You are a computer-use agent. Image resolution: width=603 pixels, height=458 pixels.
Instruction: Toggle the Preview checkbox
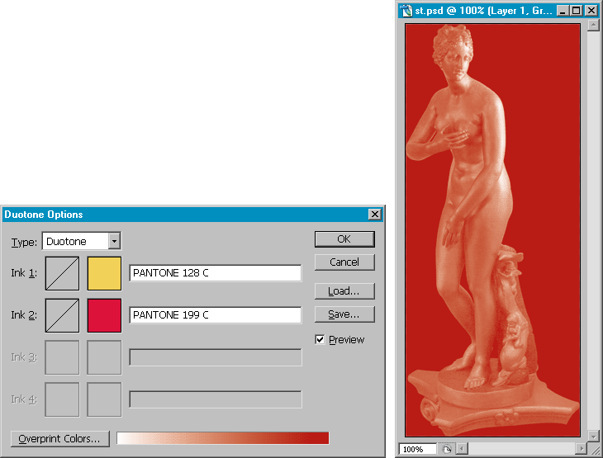[x=320, y=340]
